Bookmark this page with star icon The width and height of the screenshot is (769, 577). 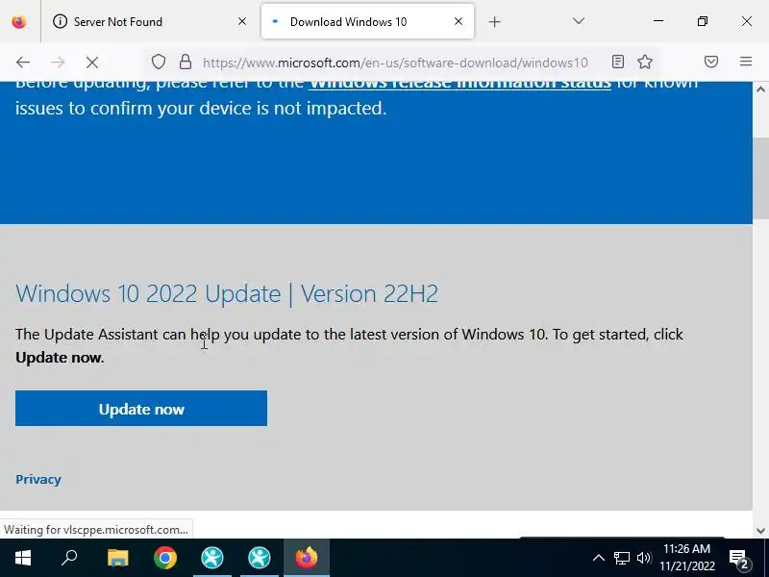645,62
